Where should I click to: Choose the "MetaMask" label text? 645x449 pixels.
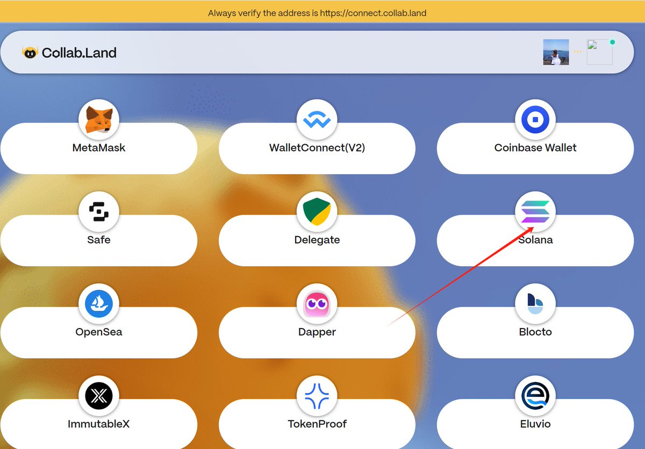[x=99, y=147]
